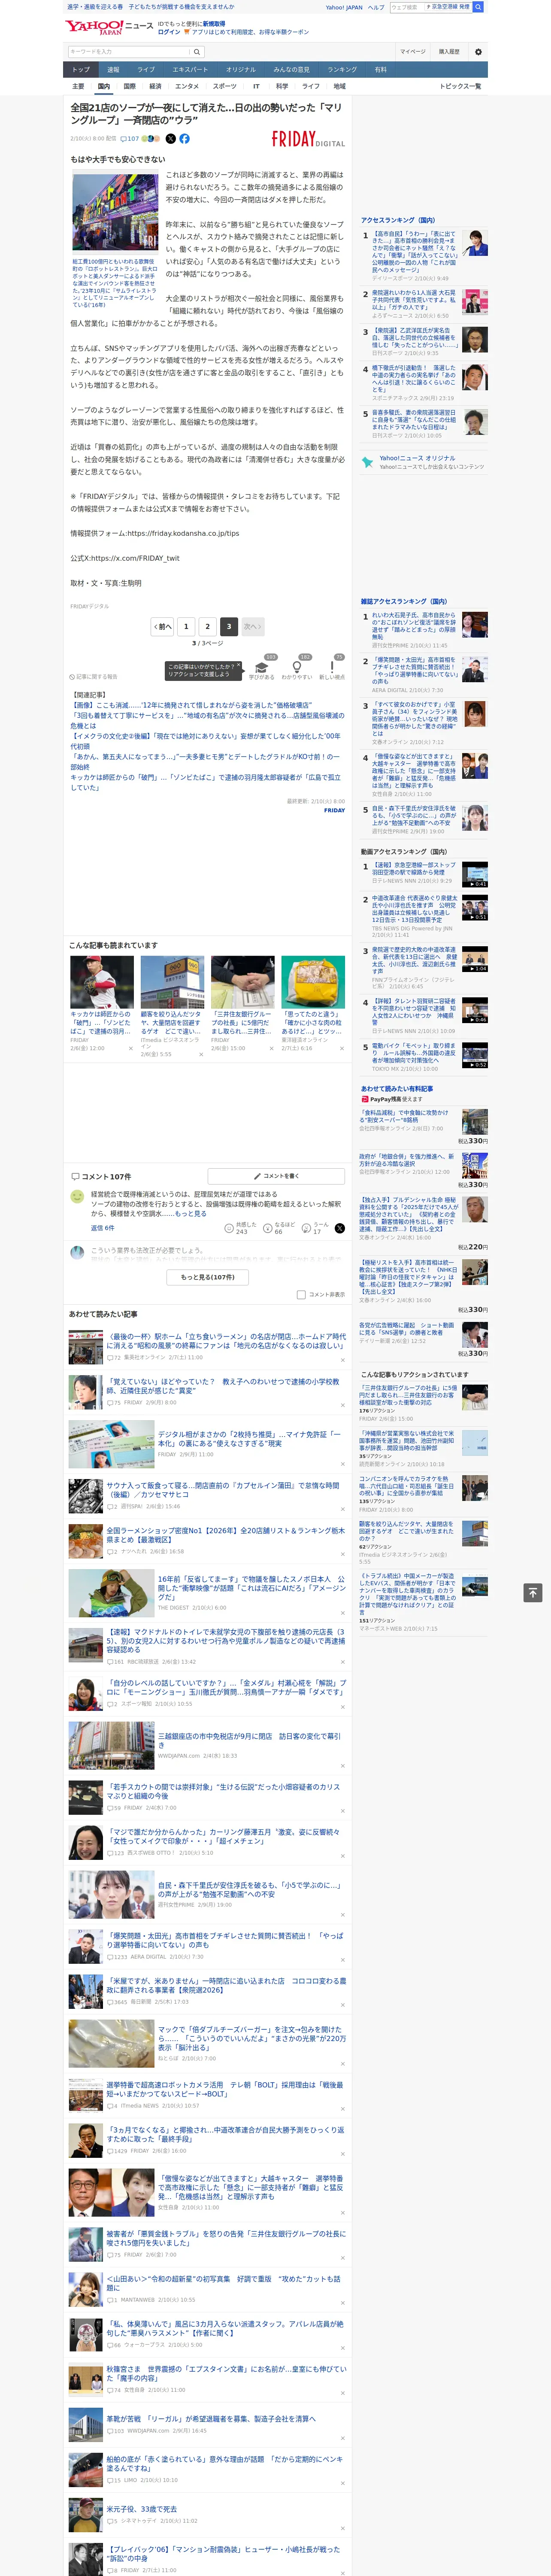Open トピックス一覧
Viewport: 551px width, 2576px height.
click(x=460, y=86)
